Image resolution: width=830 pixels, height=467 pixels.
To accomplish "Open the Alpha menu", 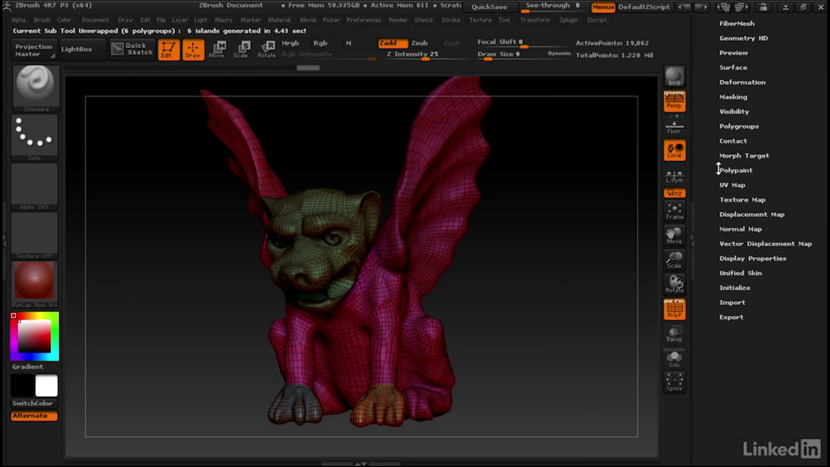I will (18, 20).
